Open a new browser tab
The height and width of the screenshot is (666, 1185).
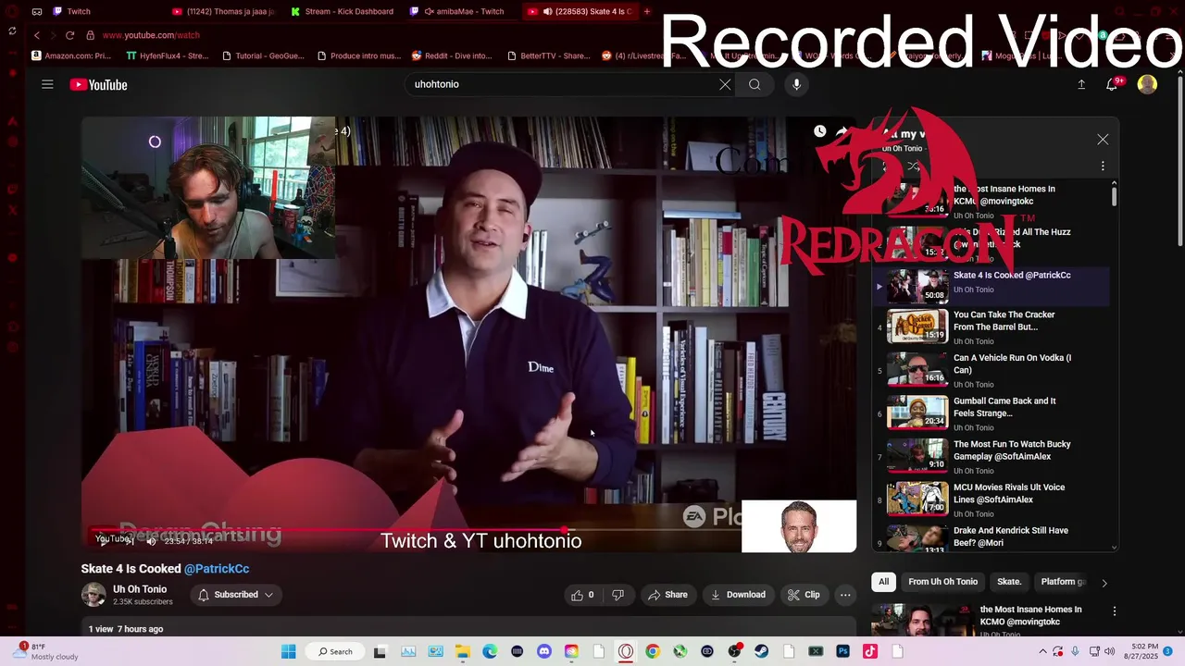pyautogui.click(x=647, y=12)
